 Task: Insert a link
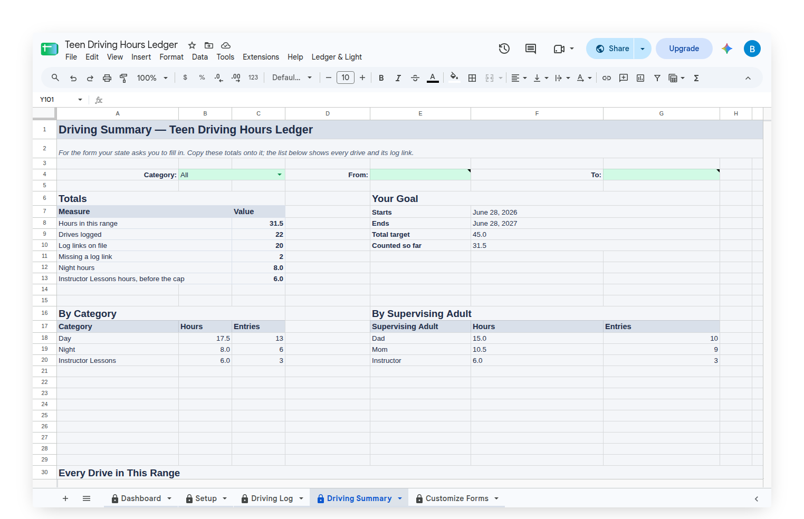click(607, 78)
